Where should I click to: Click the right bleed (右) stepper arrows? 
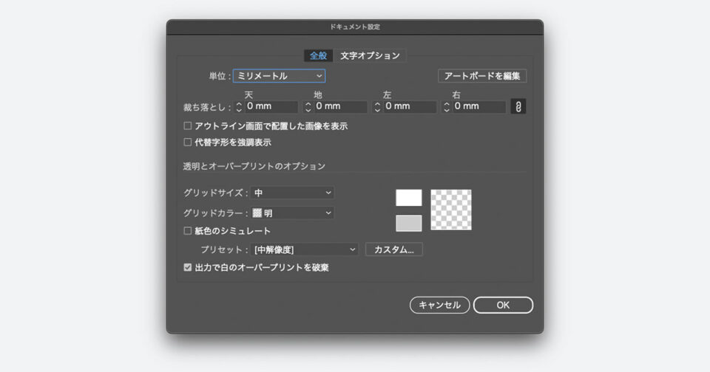447,107
